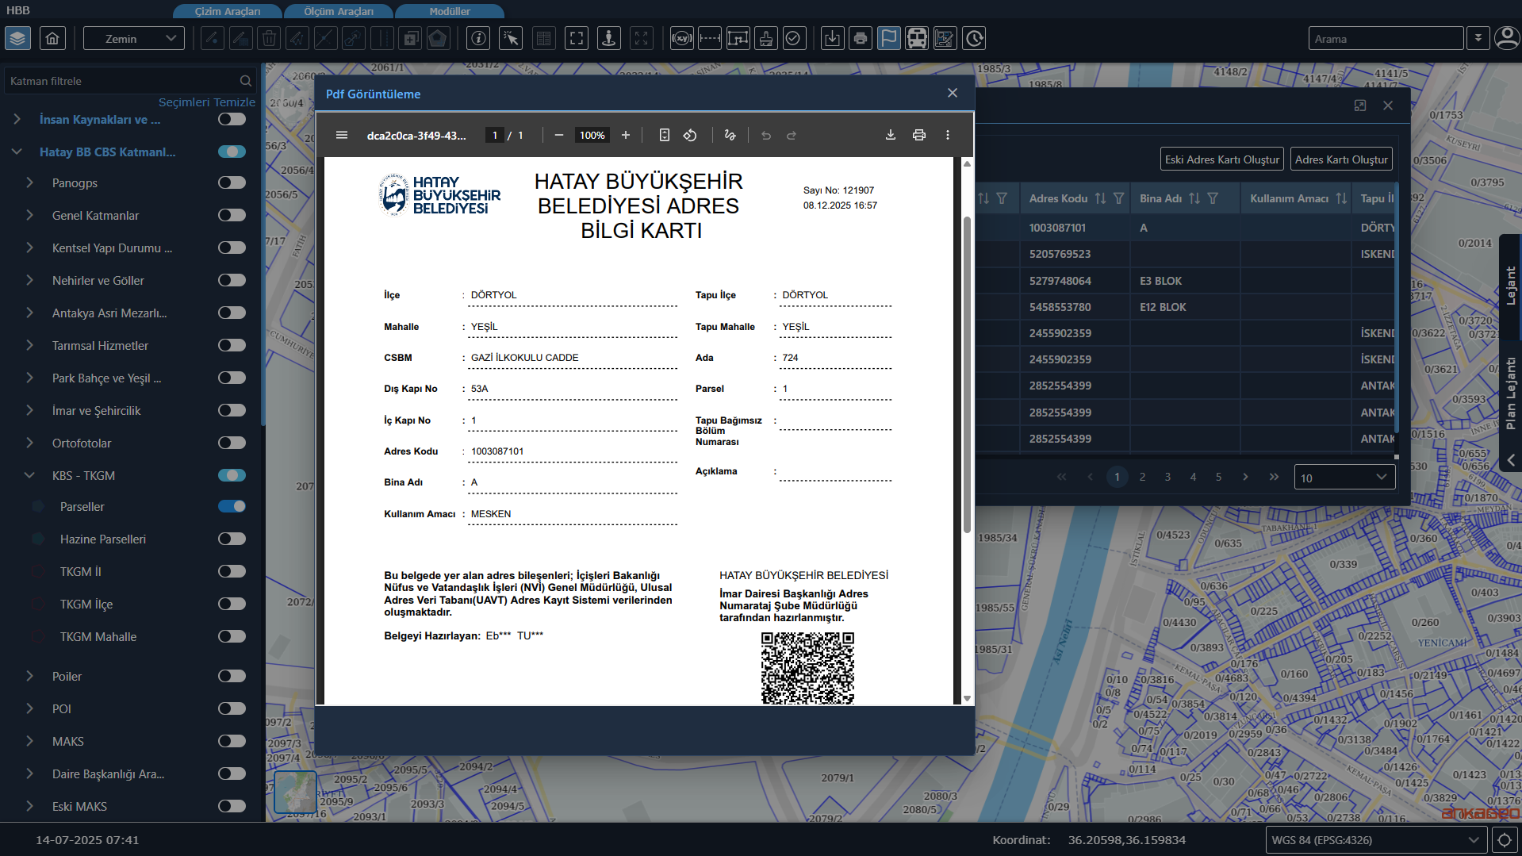The height and width of the screenshot is (856, 1522).
Task: Click Adres Kartı Oluştur button
Action: [1341, 159]
